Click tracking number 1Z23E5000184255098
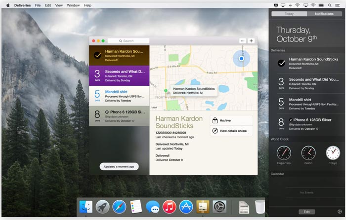Screen dimensions: 346x220 pyautogui.click(x=171, y=133)
